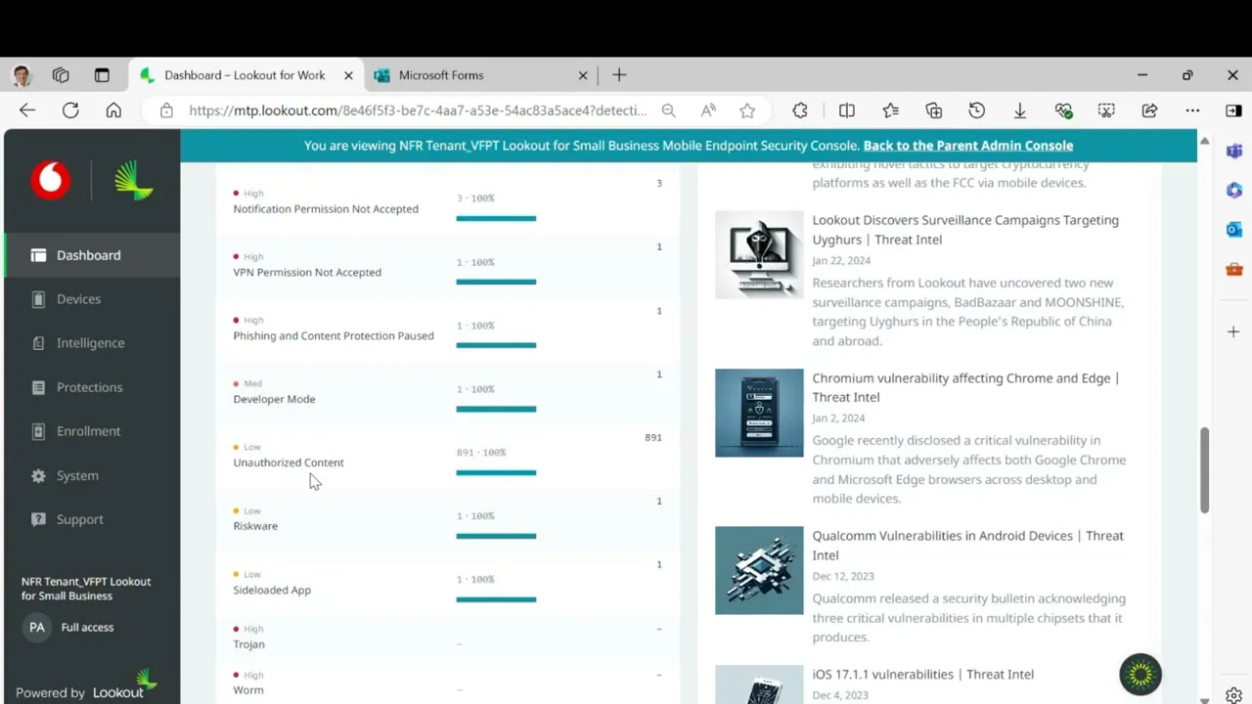Open browser History
Image resolution: width=1252 pixels, height=704 pixels.
click(x=976, y=110)
